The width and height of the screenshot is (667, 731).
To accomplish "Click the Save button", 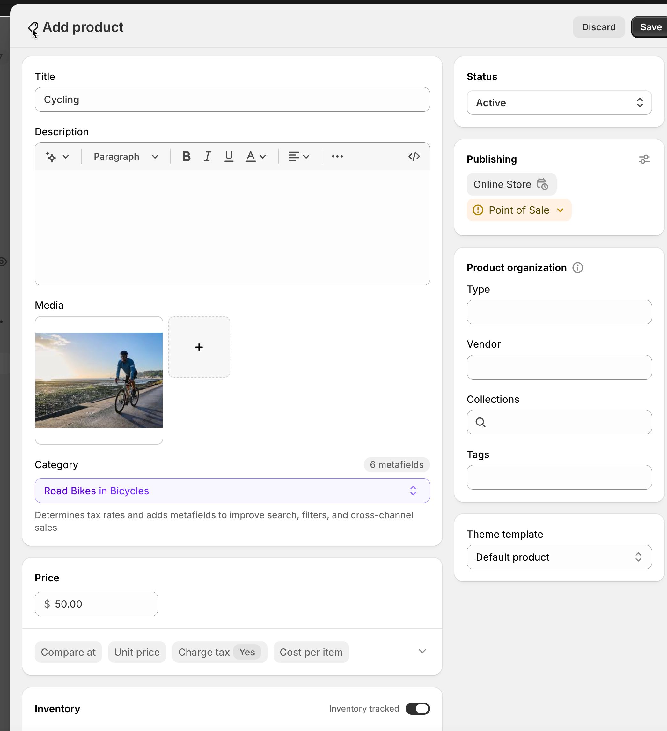I will coord(651,27).
